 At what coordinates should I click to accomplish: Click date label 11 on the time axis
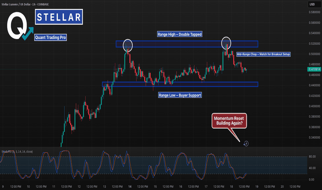tap(54, 187)
